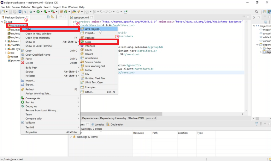Click the green Run toolbar icon

(x=38, y=12)
